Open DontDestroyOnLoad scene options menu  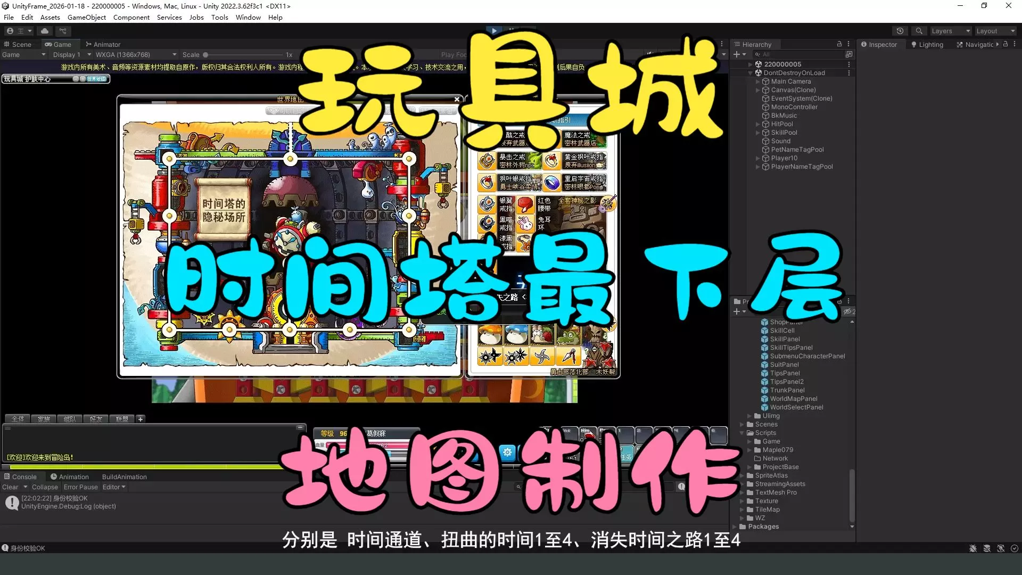(x=849, y=73)
